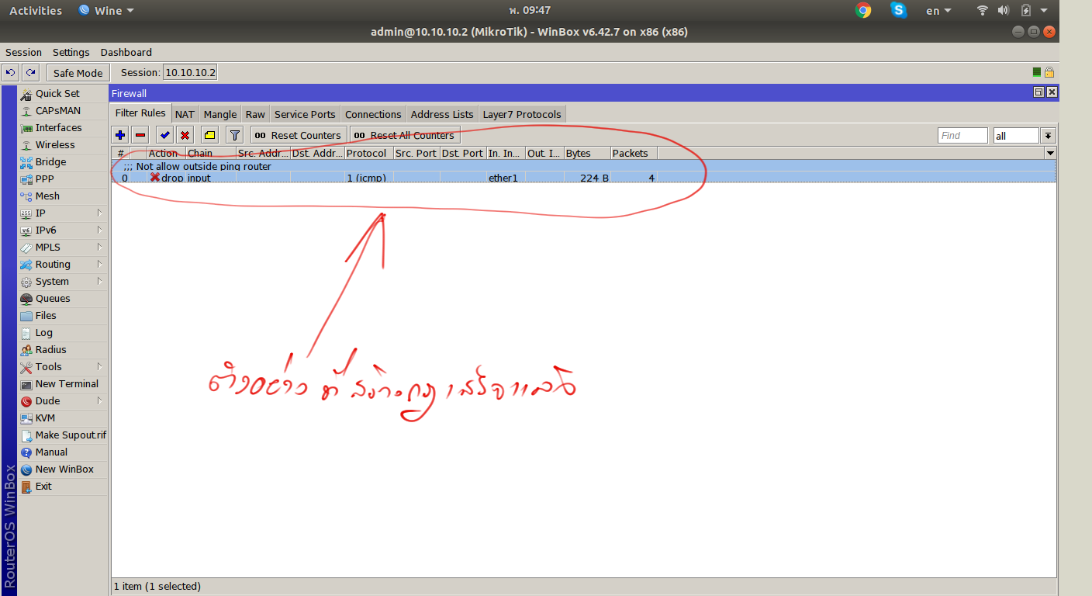Sort by the Packets column header
Screen dimensions: 1092x596
point(634,154)
